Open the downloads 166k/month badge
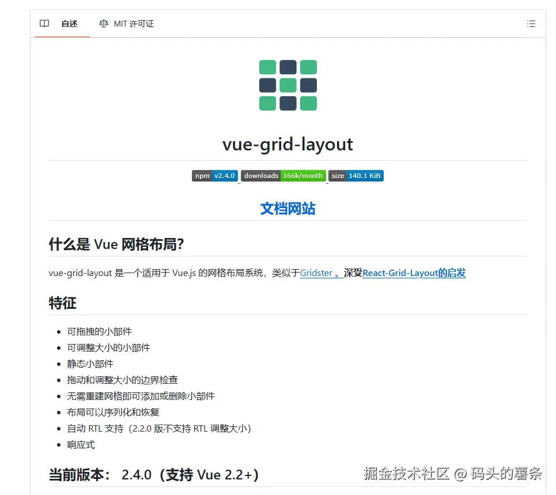The image size is (556, 495). click(x=283, y=176)
